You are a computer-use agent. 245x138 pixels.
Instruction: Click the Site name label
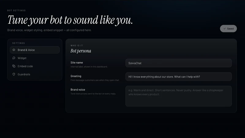[77, 63]
